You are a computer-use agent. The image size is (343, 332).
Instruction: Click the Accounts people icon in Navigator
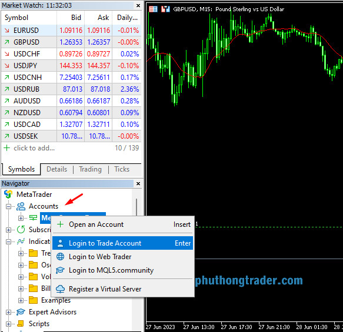[21, 206]
